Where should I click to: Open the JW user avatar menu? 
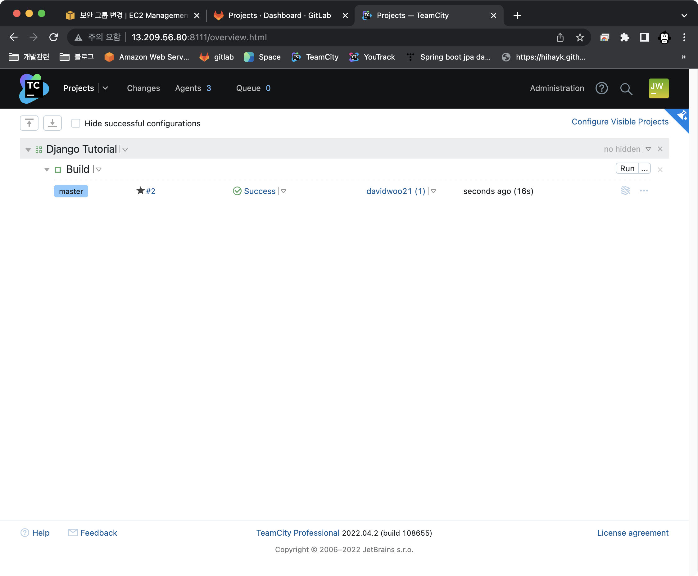tap(659, 88)
